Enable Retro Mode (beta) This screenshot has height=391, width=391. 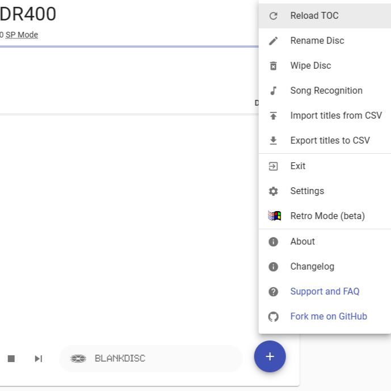click(x=327, y=216)
